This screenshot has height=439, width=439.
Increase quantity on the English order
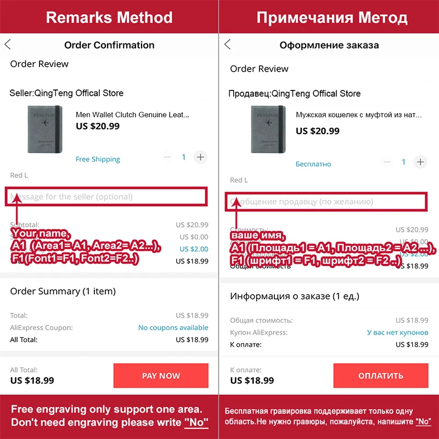tap(200, 157)
